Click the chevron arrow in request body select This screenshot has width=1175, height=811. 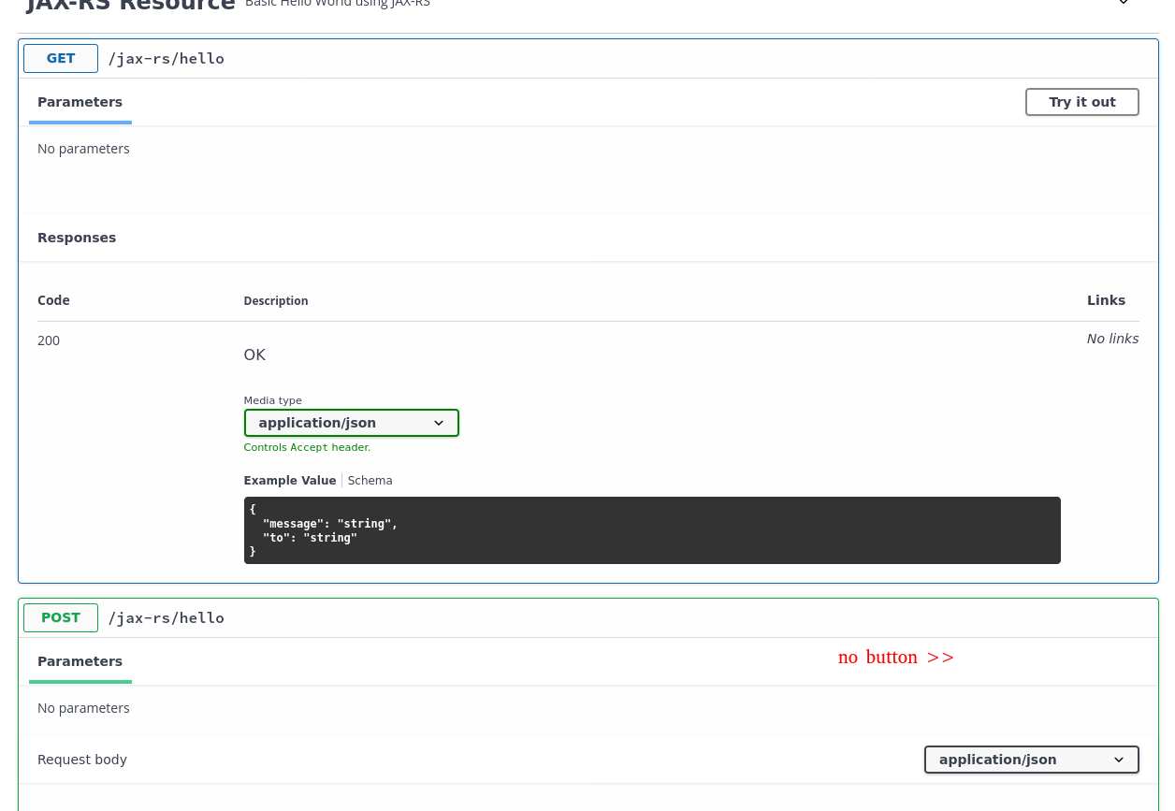pos(1119,760)
